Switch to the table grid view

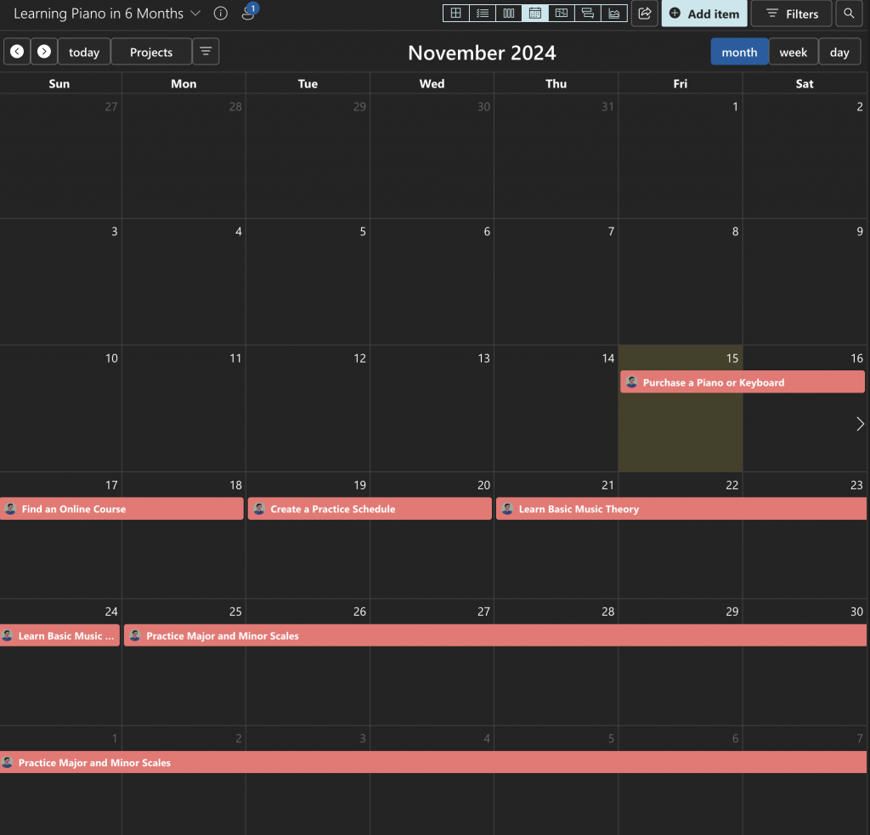click(456, 13)
